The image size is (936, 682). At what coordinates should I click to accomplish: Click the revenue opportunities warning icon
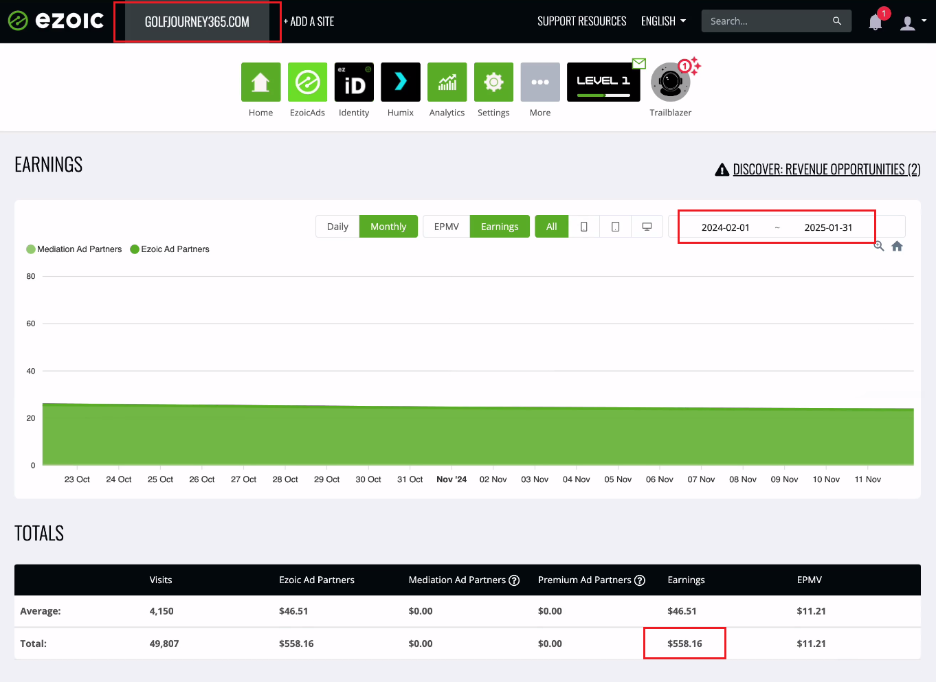[x=722, y=170]
